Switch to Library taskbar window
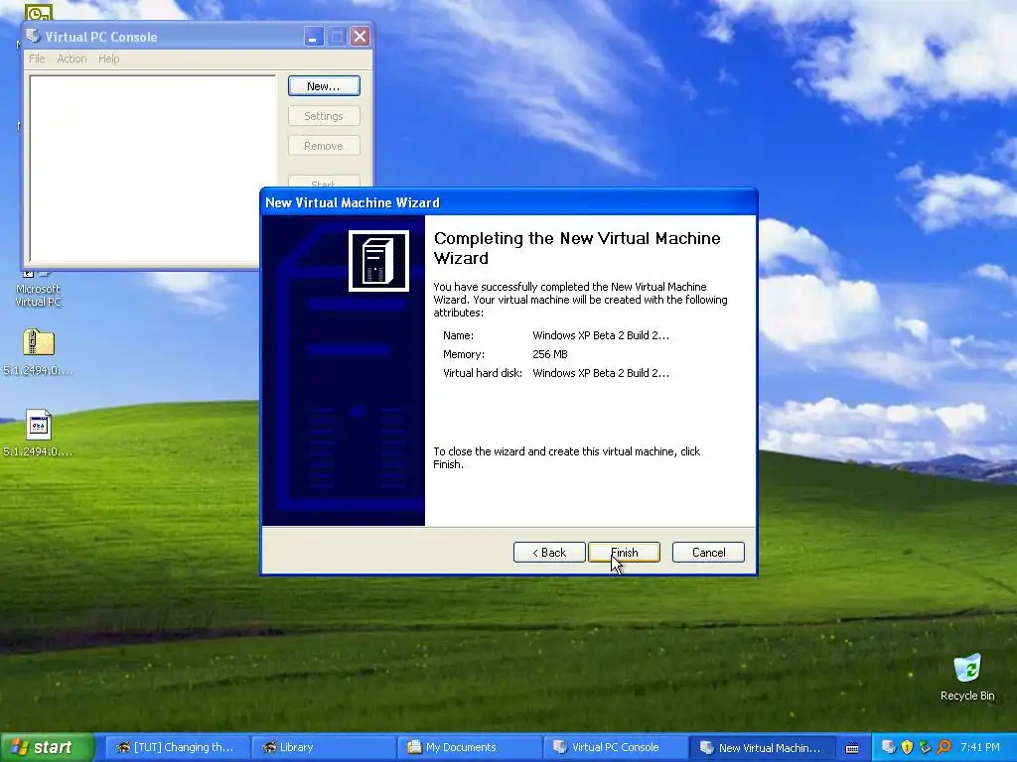Image resolution: width=1017 pixels, height=762 pixels. (324, 747)
